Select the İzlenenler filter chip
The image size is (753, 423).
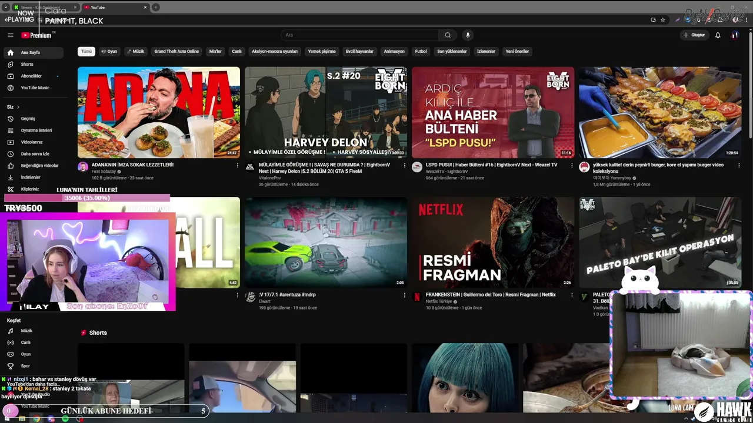pyautogui.click(x=486, y=52)
